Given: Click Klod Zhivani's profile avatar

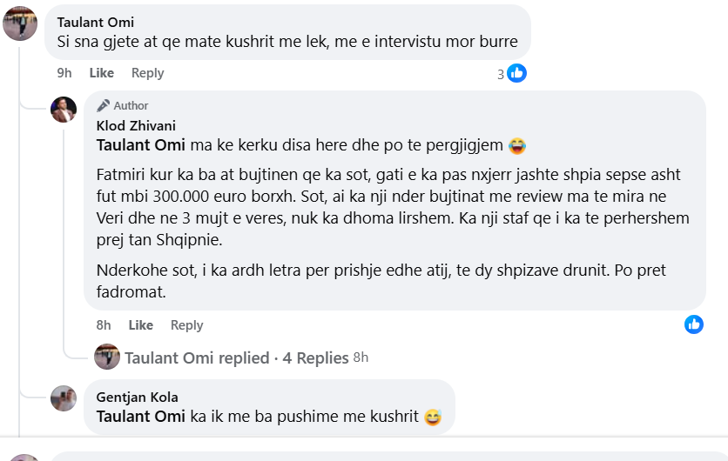Looking at the screenshot, I should [x=64, y=110].
